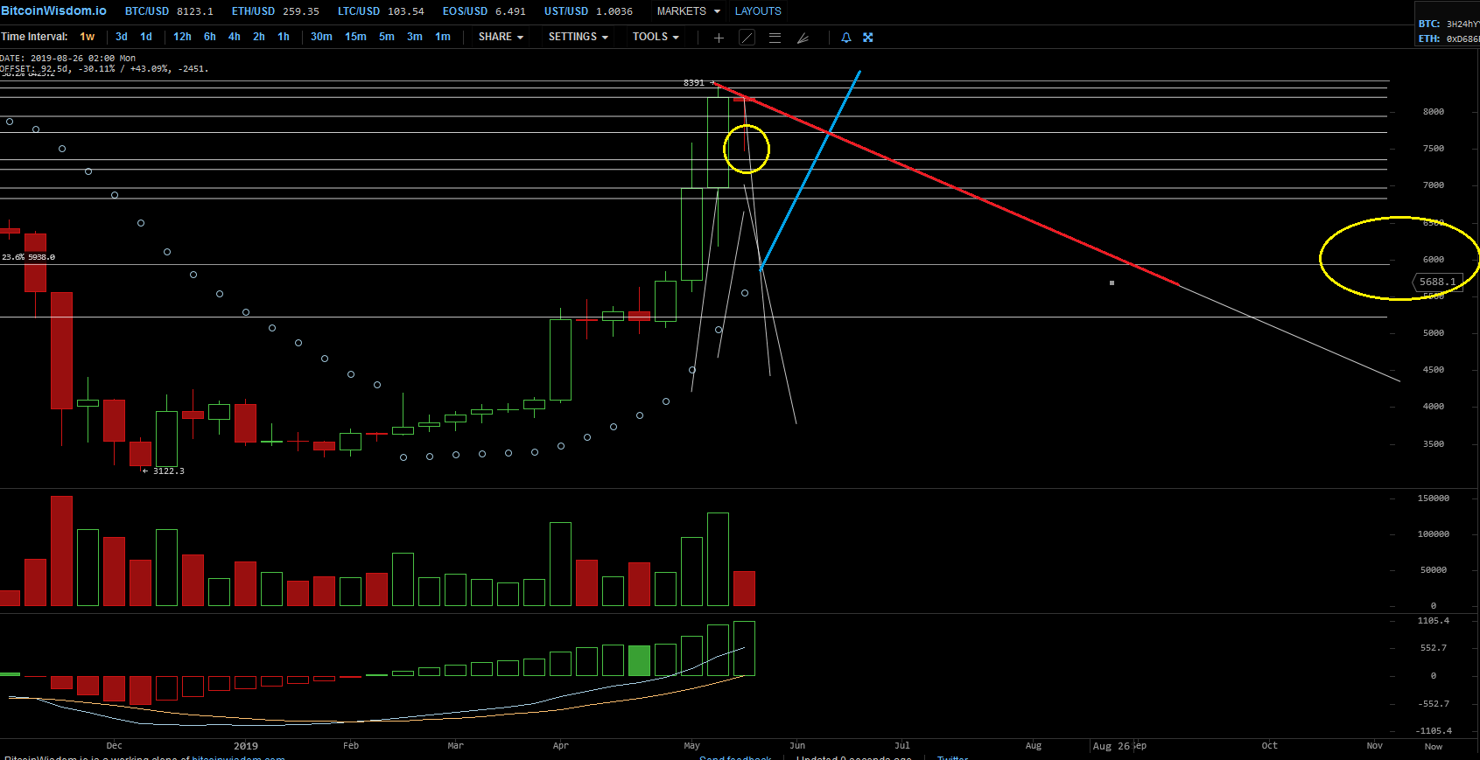Select the 1m time interval
This screenshot has width=1480, height=760.
pos(443,37)
